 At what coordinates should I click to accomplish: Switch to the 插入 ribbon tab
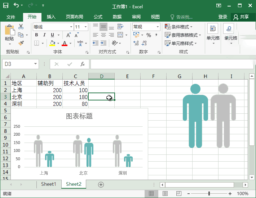point(51,17)
